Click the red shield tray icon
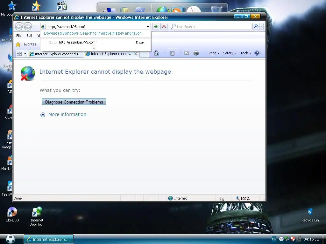 pos(293,239)
